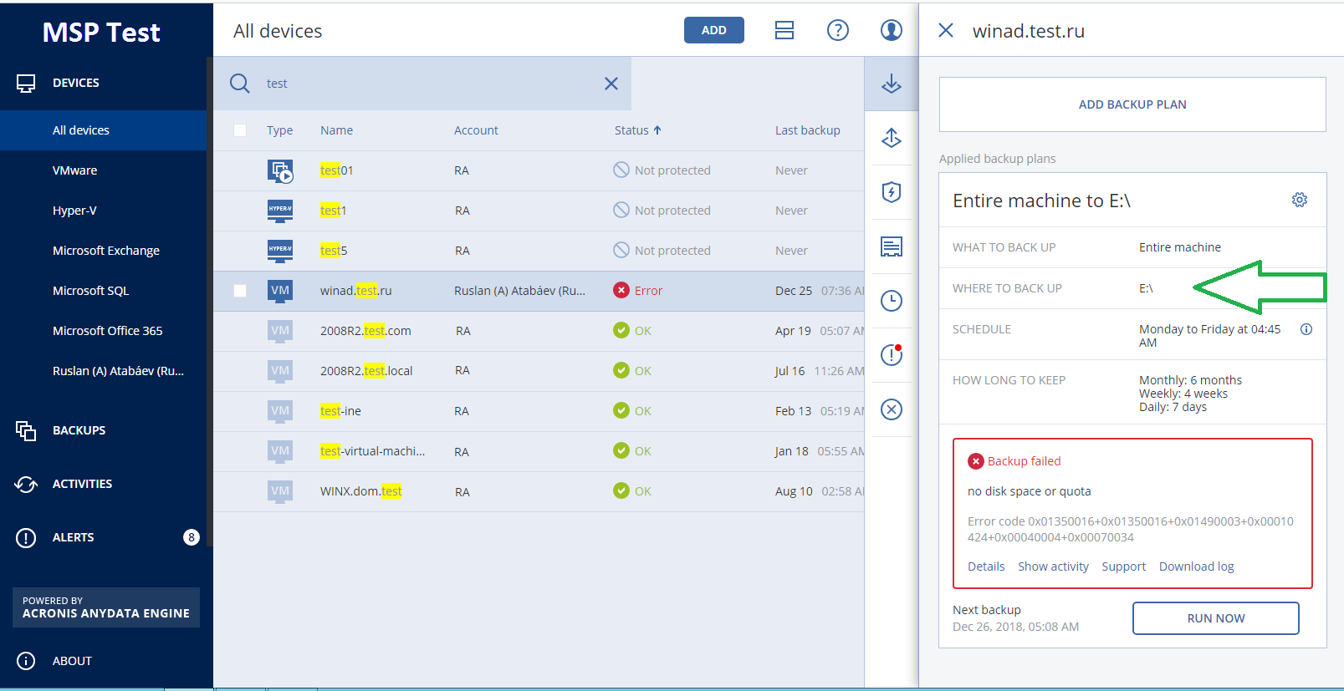The image size is (1344, 691).
Task: Switch the device list view layout
Action: point(784,30)
